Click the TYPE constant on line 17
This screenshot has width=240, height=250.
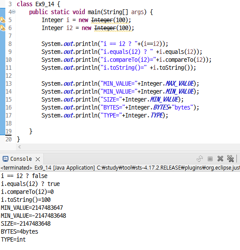(157, 115)
